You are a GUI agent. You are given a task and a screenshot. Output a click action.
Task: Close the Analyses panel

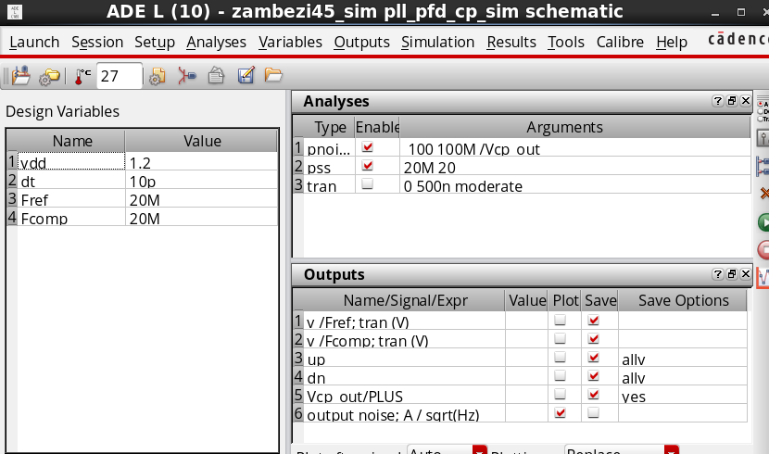pos(746,101)
